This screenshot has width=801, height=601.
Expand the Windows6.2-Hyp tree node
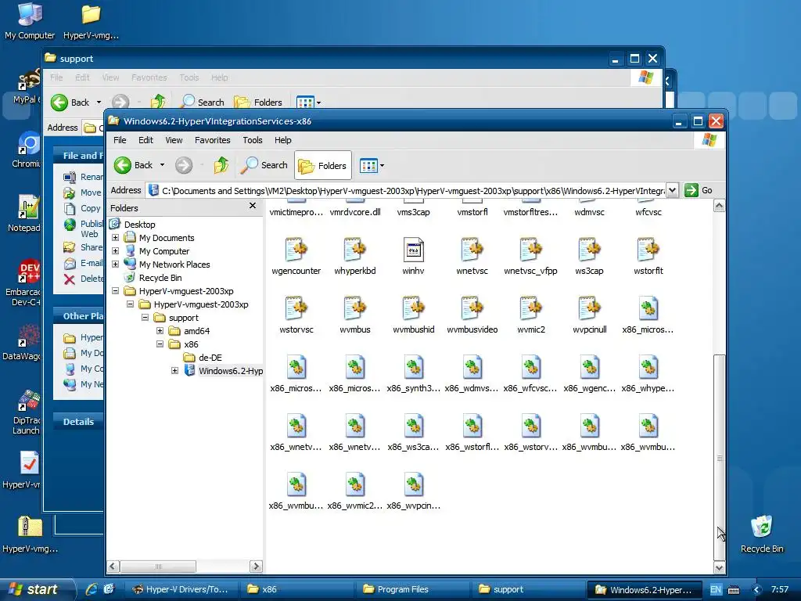point(174,370)
